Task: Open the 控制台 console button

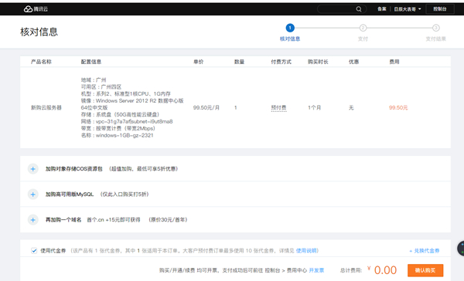Action: [x=440, y=9]
